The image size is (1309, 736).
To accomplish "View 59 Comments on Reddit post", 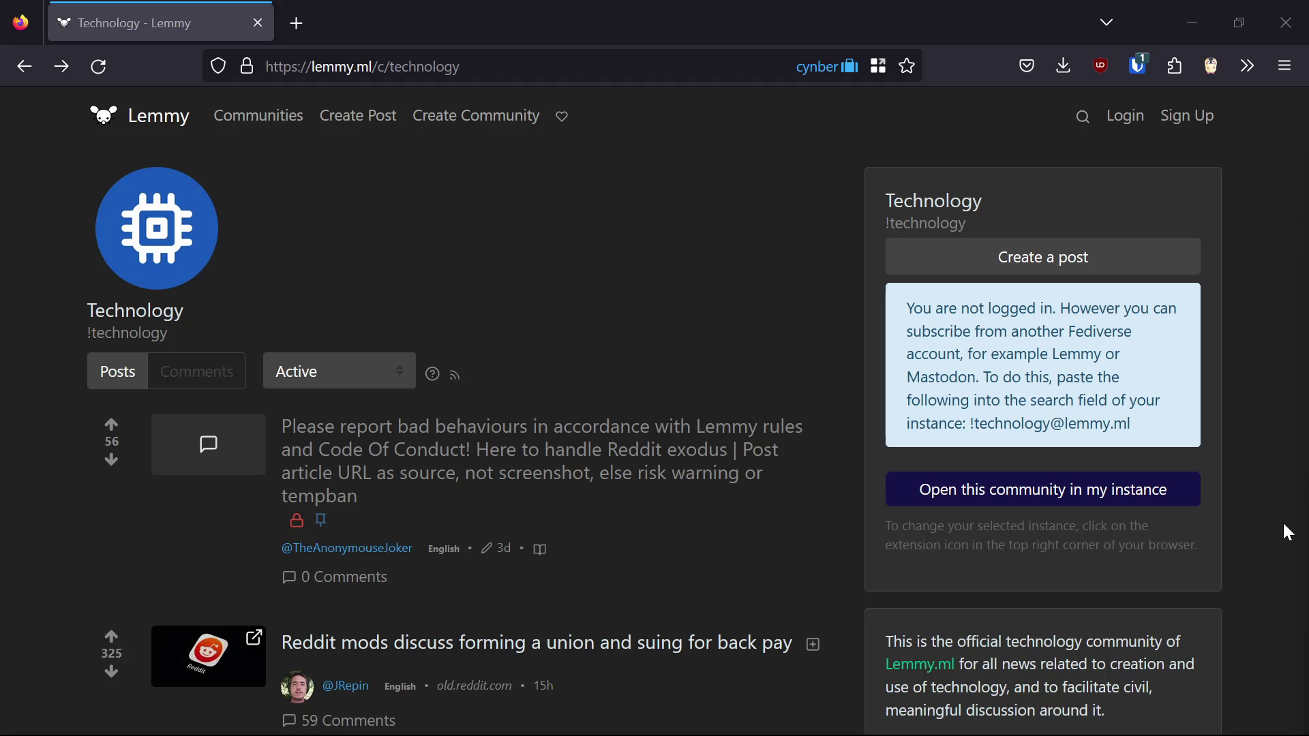I will tap(339, 720).
